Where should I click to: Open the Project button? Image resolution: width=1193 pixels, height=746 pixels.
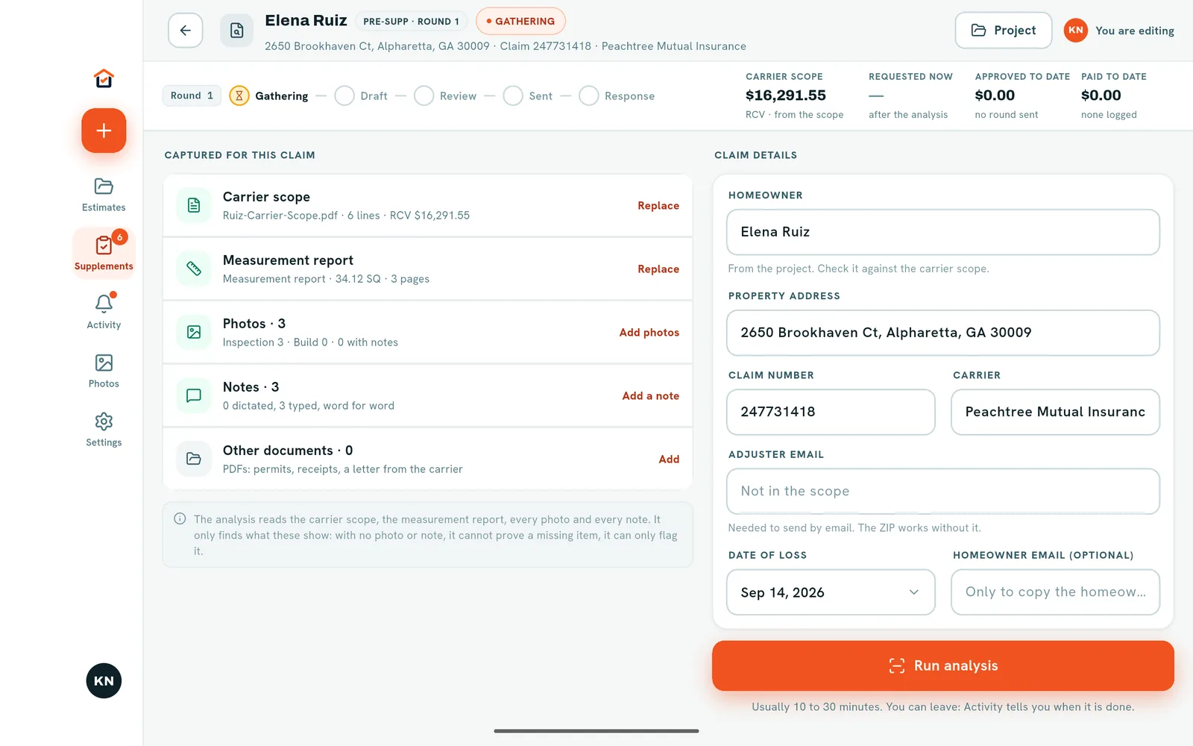click(x=1004, y=31)
